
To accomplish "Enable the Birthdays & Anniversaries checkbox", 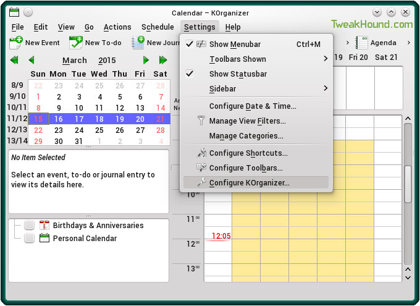I will (29, 225).
